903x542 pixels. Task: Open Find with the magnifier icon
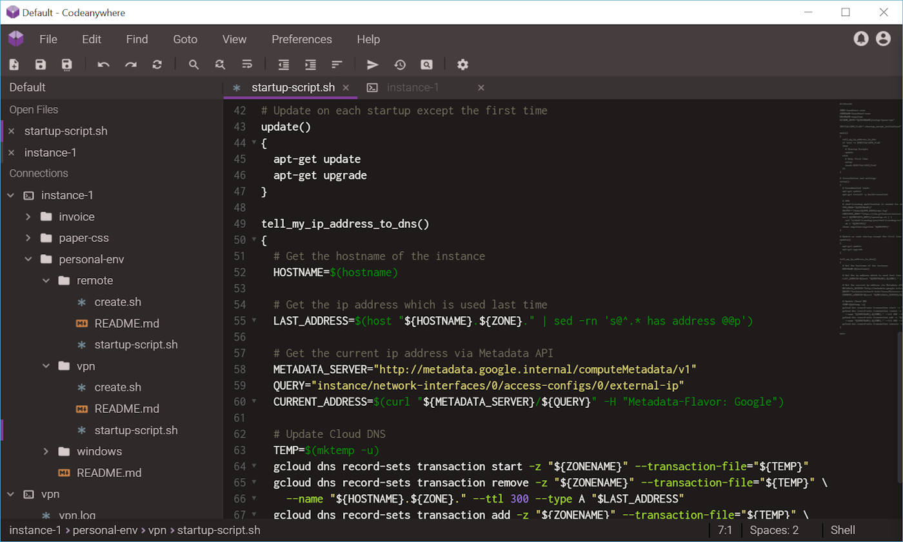[x=193, y=65]
